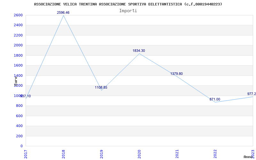Click the 2017 x-axis label

(26, 154)
